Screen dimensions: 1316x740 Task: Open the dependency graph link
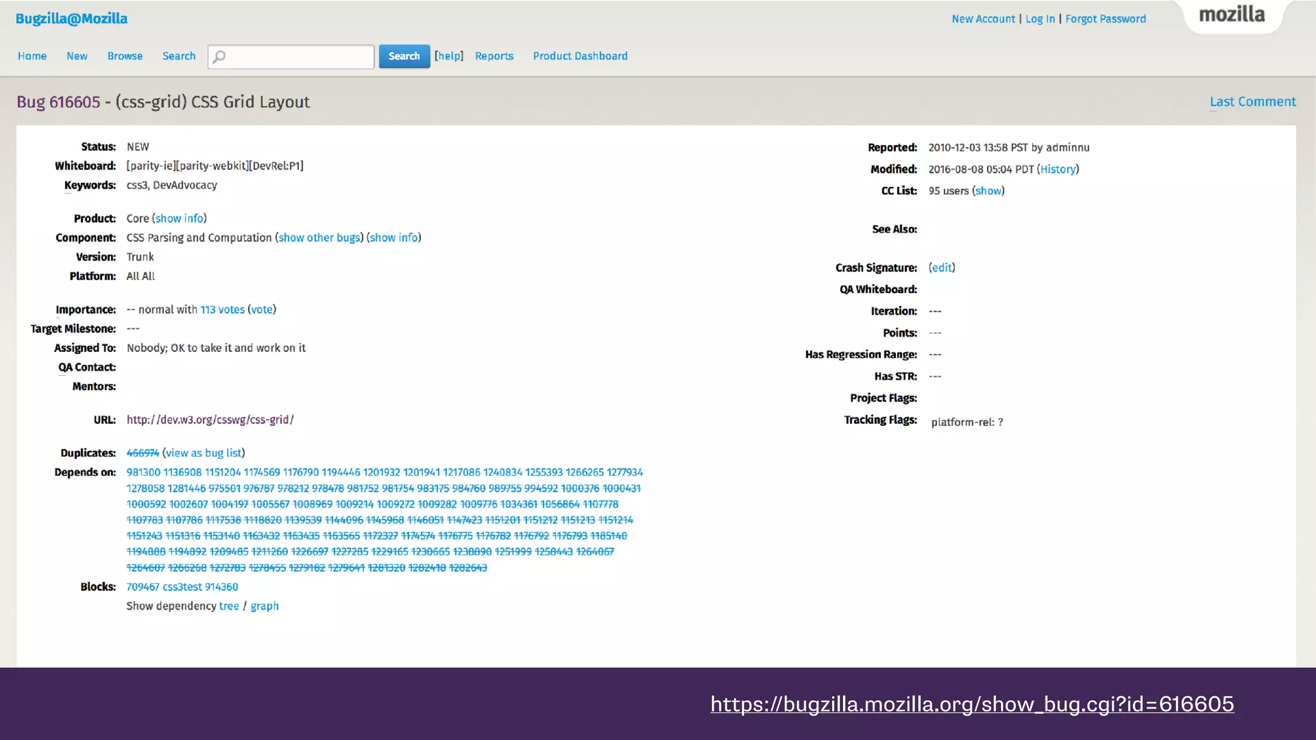point(264,606)
